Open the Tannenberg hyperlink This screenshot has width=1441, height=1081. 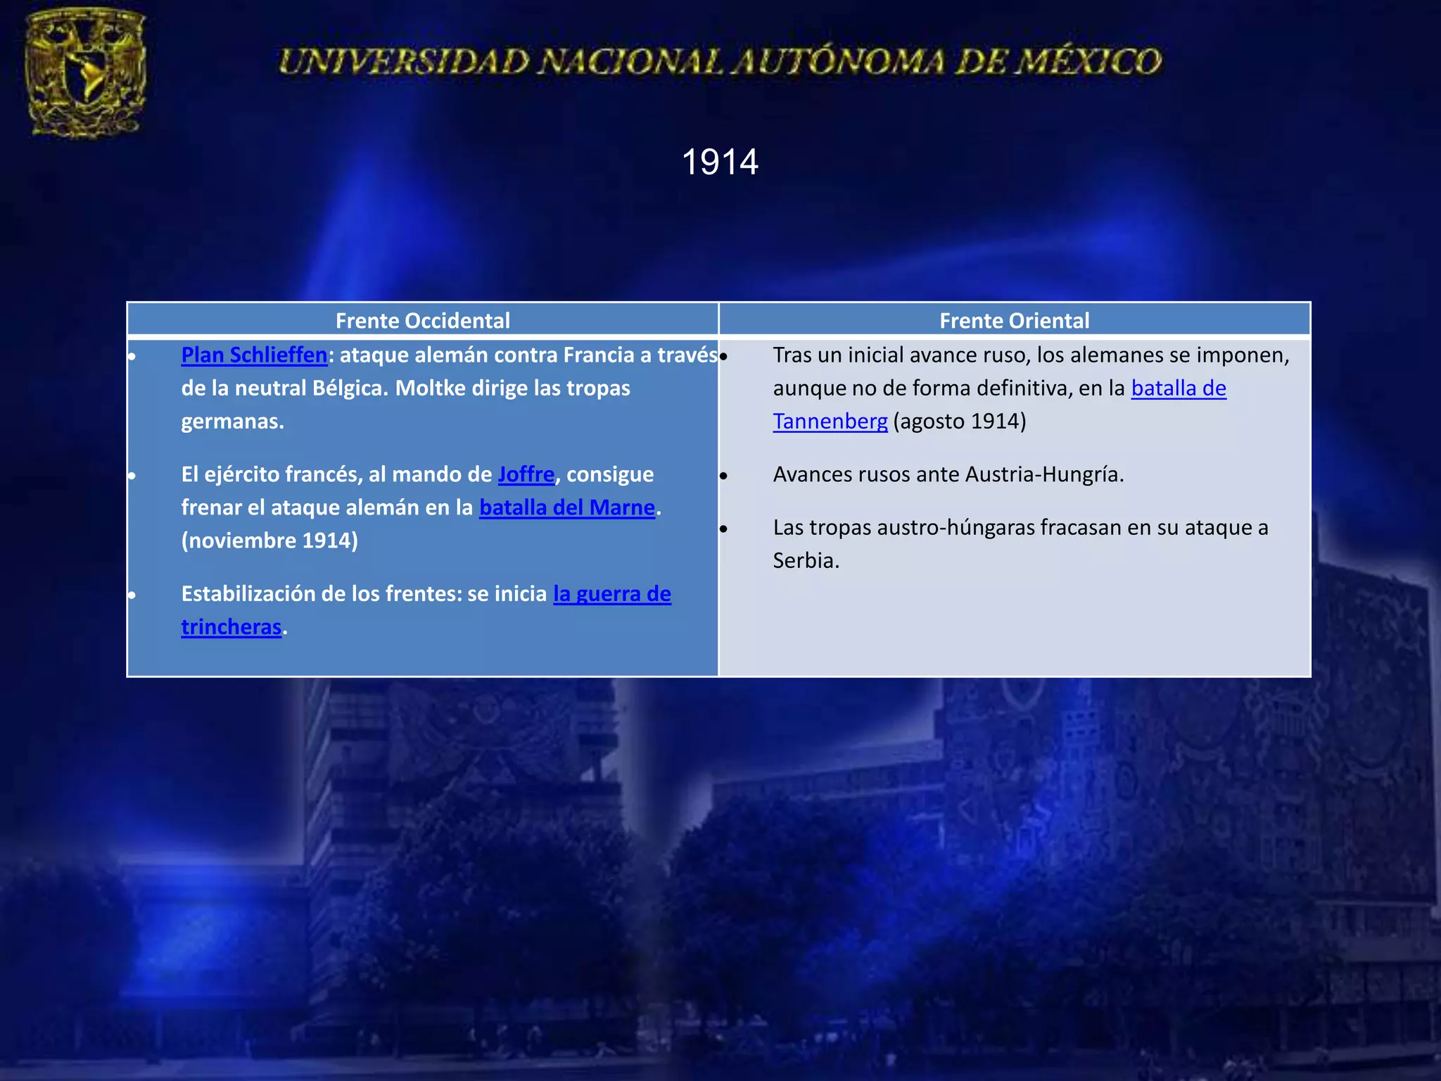tap(830, 422)
